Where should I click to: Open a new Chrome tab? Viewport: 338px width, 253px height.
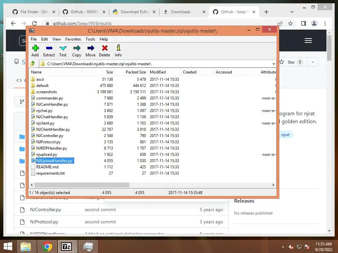pyautogui.click(x=266, y=12)
